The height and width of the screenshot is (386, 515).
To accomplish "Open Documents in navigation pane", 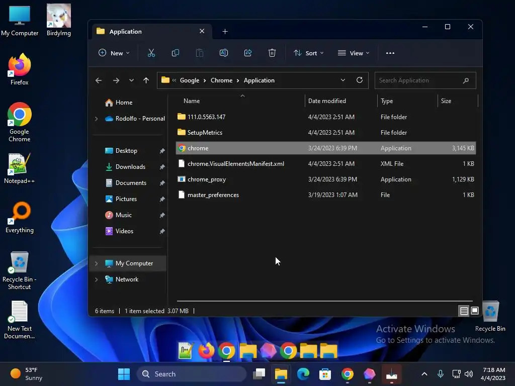I will coord(130,183).
